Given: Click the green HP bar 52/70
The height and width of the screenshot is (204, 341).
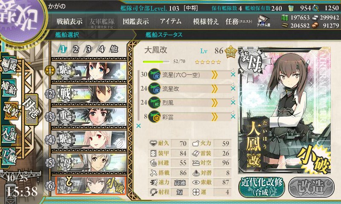Looking at the screenshot, I should click(156, 62).
